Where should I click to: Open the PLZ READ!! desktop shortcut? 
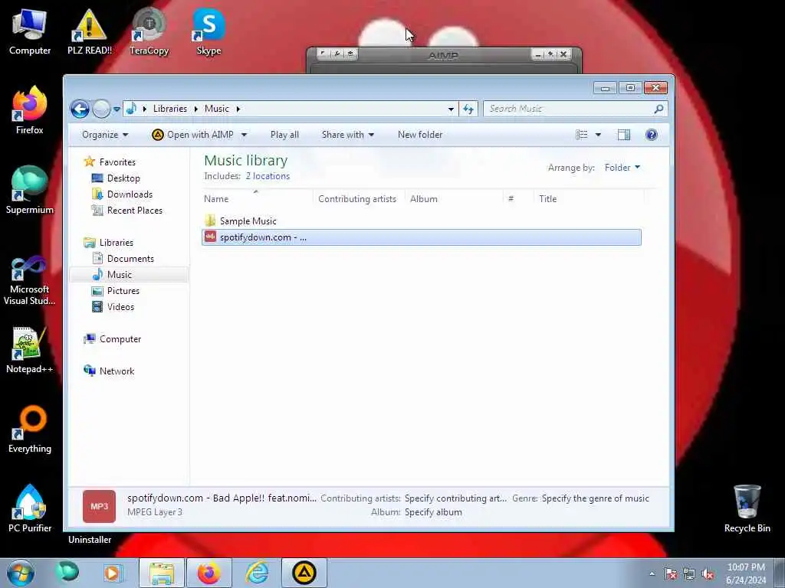[x=89, y=31]
